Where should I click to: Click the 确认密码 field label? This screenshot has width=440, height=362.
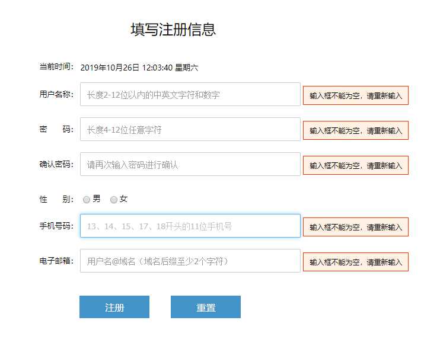coord(56,164)
